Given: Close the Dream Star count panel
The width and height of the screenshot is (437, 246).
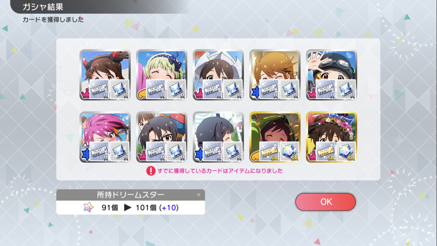Looking at the screenshot, I should pyautogui.click(x=199, y=195).
